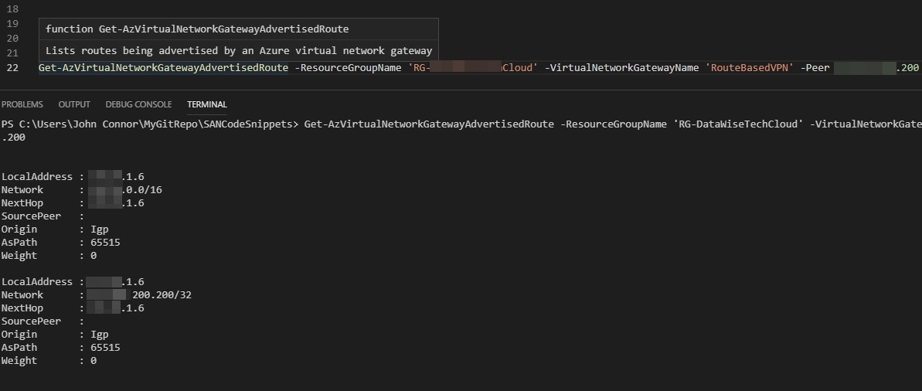Select line number 20 in the gutter
922x391 pixels.
click(x=12, y=38)
